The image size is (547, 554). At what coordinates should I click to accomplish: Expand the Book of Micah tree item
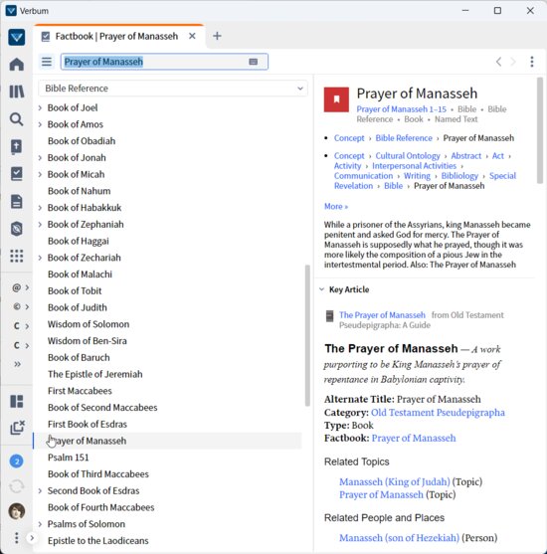pyautogui.click(x=40, y=174)
